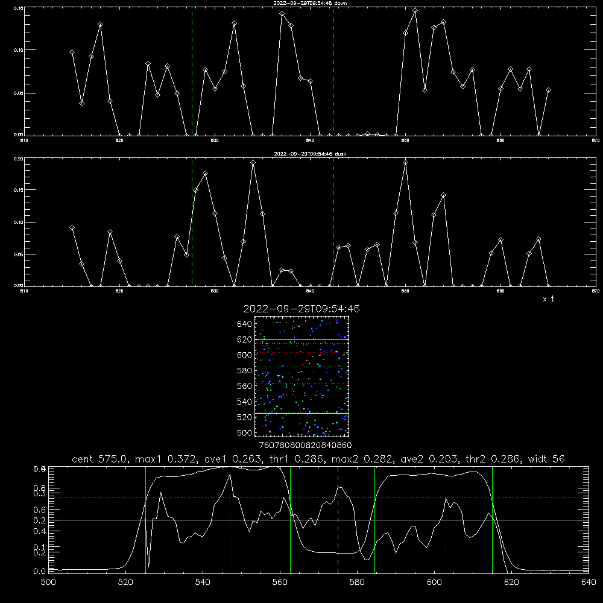Click the orange dashed center line in the bottom profile

(x=338, y=520)
